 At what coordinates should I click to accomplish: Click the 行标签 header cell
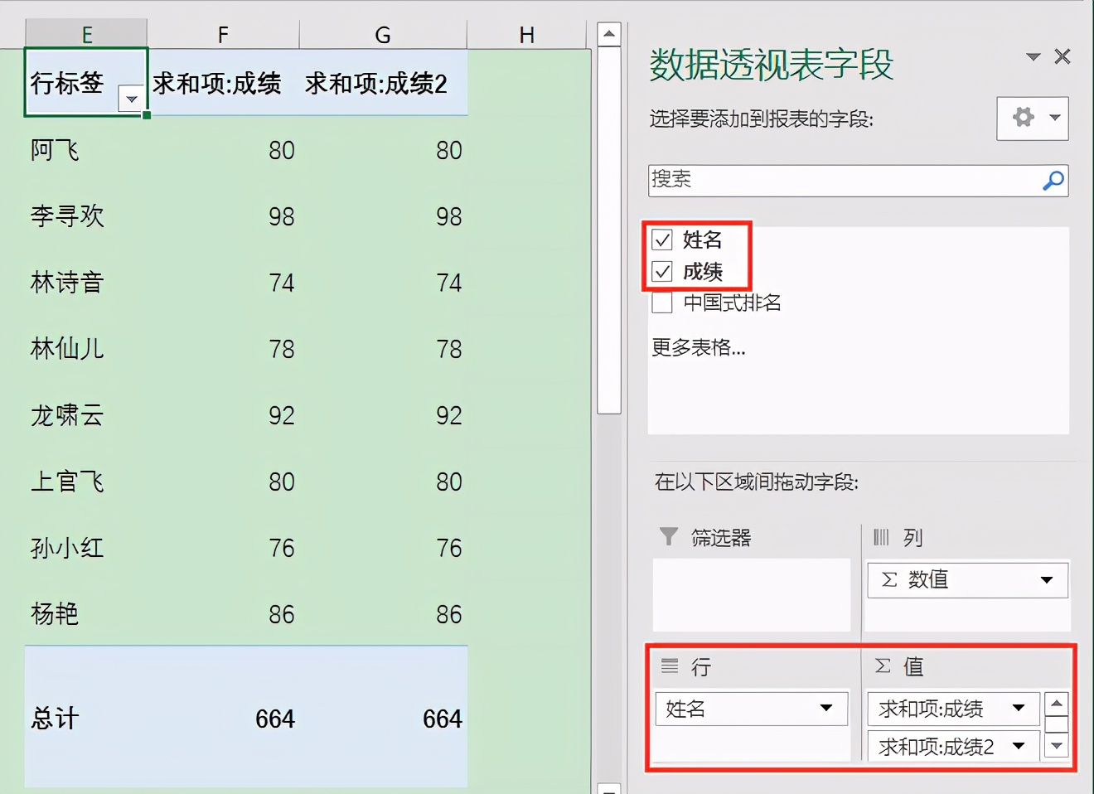click(x=86, y=82)
